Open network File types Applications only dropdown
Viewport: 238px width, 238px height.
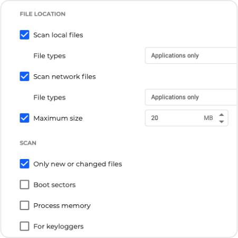click(x=191, y=97)
